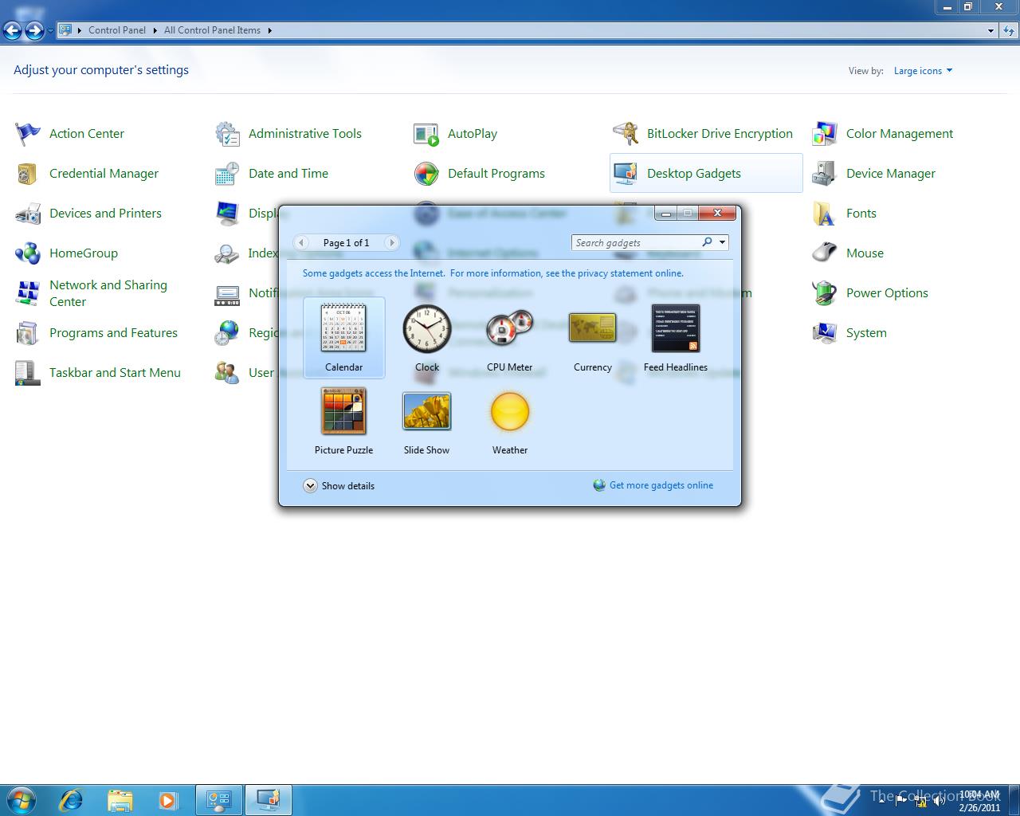This screenshot has width=1020, height=816.
Task: Open the search gadgets dropdown arrow
Action: pos(722,243)
